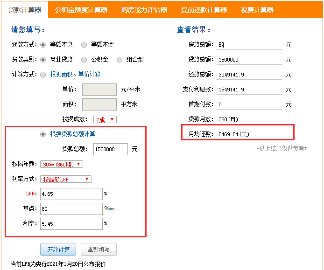This screenshot has width=324, height=270.
Task: Click 还款总额 result showing 3049141.9
Action: point(249,75)
